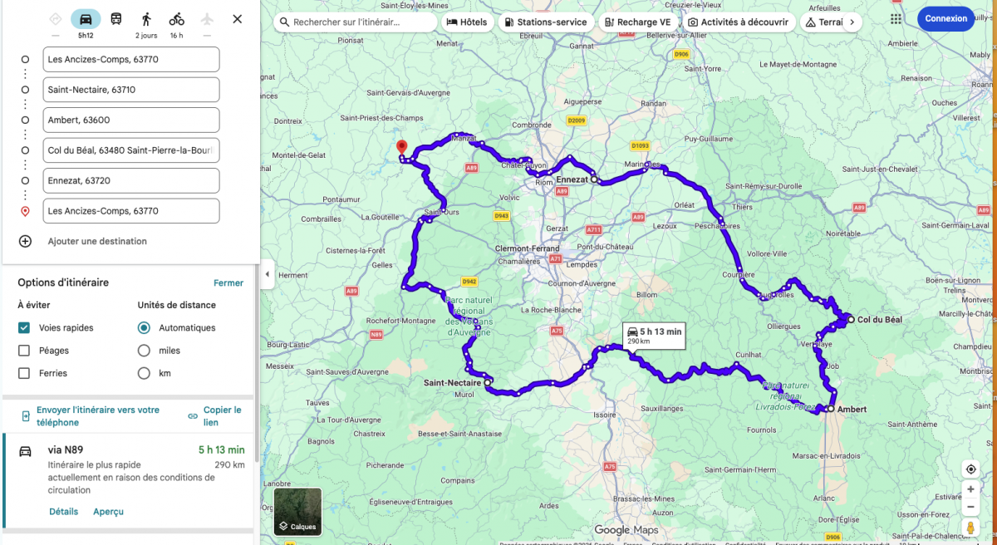
Task: Show more filter chips with the arrow
Action: pyautogui.click(x=851, y=22)
